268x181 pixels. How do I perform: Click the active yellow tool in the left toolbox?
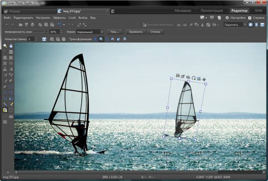pyautogui.click(x=5, y=110)
